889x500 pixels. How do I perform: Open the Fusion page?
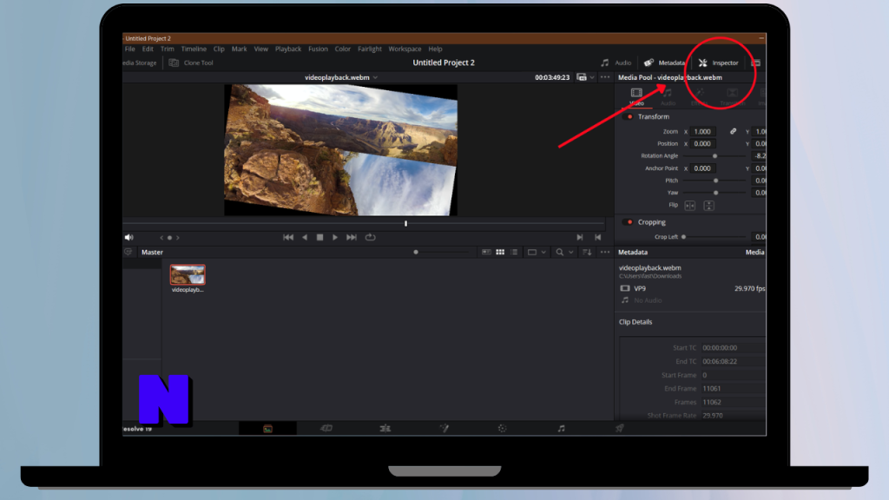[x=444, y=429]
